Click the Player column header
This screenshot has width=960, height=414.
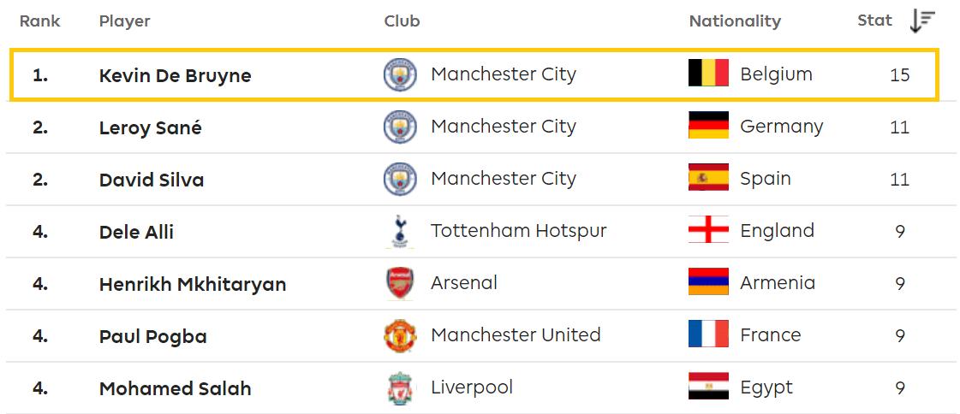pos(124,21)
